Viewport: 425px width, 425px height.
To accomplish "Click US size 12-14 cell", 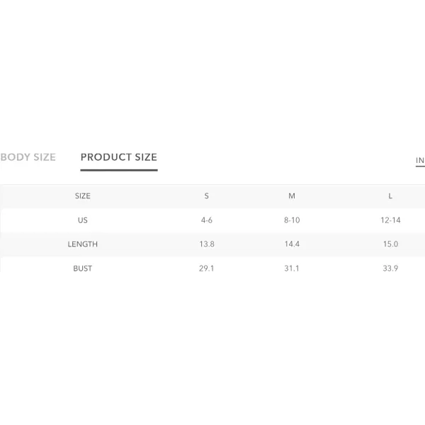I will (390, 220).
